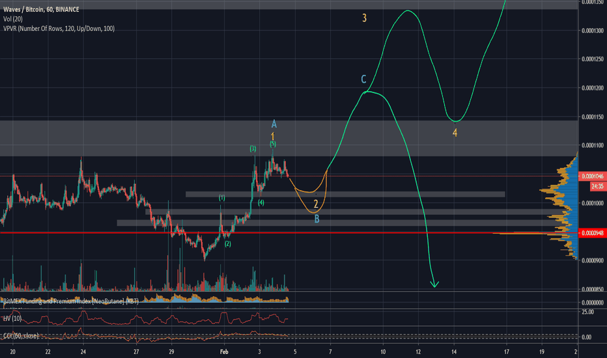Viewport: 607px width, 358px height.
Task: Select the blue wave label B
Action: [x=317, y=219]
